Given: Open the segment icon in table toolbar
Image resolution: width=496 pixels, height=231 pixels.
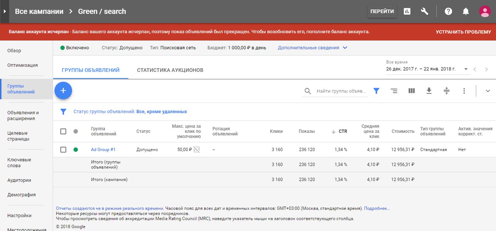Looking at the screenshot, I should pyautogui.click(x=394, y=91).
